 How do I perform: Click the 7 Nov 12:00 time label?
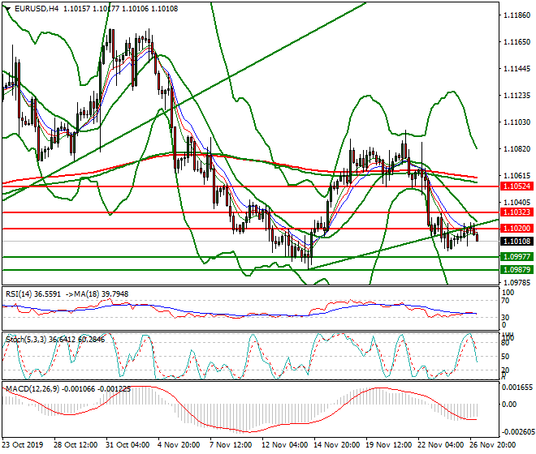[x=231, y=445]
